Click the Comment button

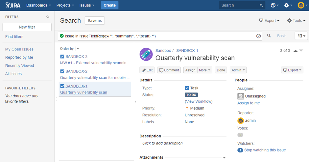pyautogui.click(x=169, y=70)
